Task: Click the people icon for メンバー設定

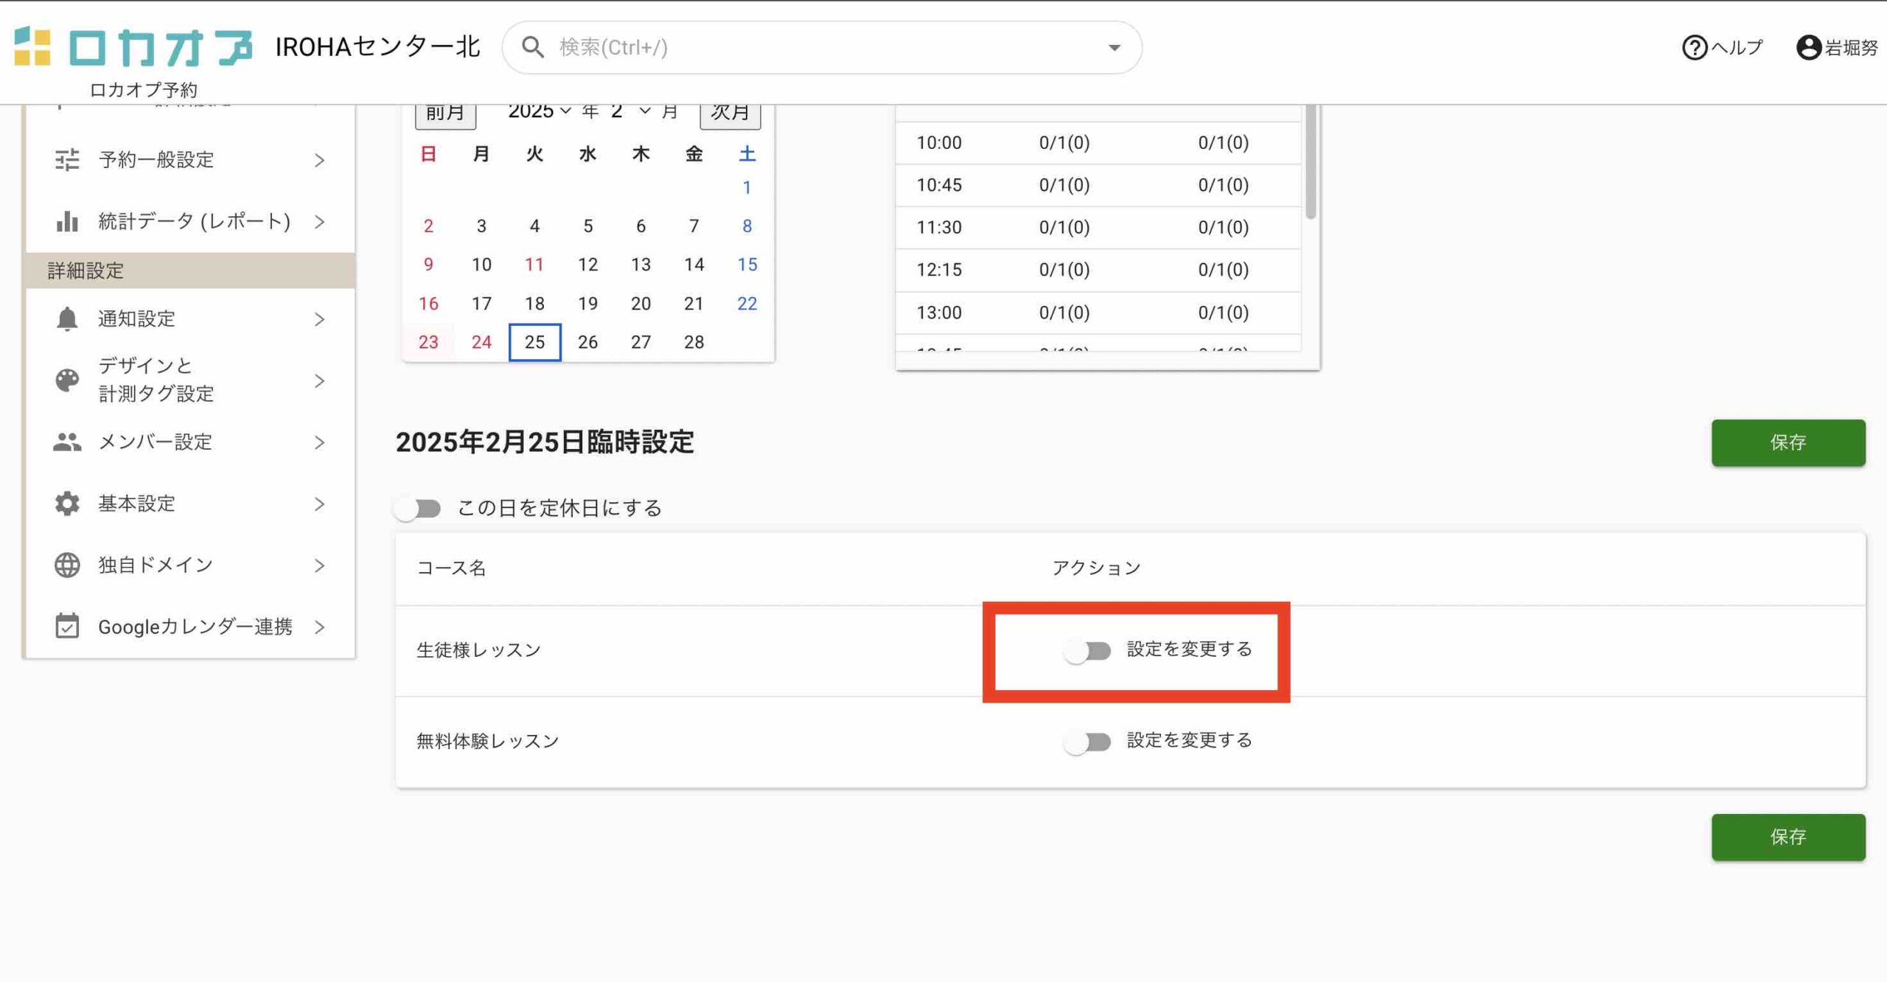Action: [67, 442]
